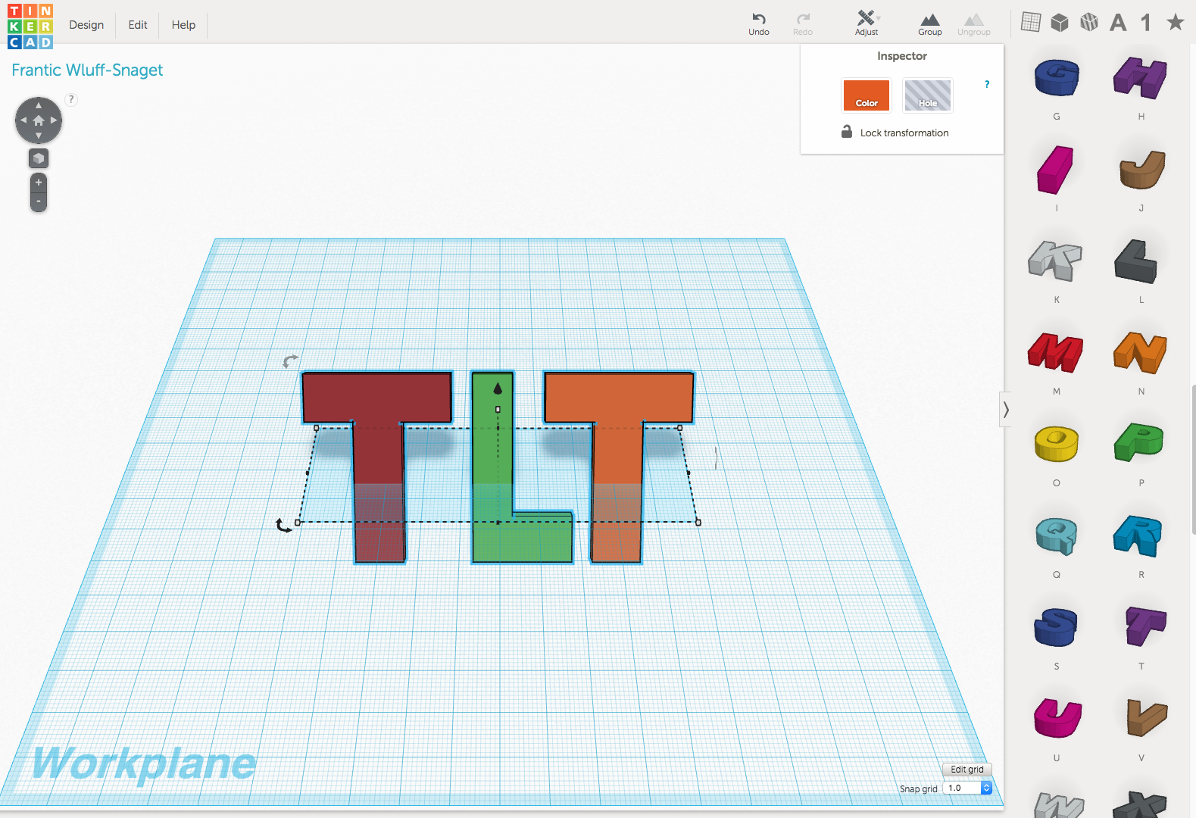Click the fit view cube button

coord(39,158)
